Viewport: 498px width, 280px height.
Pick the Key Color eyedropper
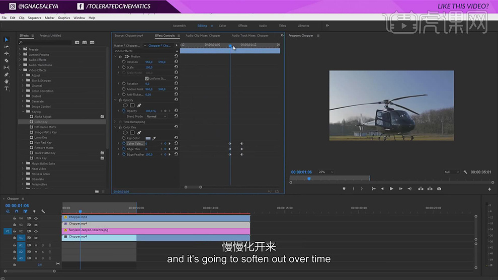point(154,138)
